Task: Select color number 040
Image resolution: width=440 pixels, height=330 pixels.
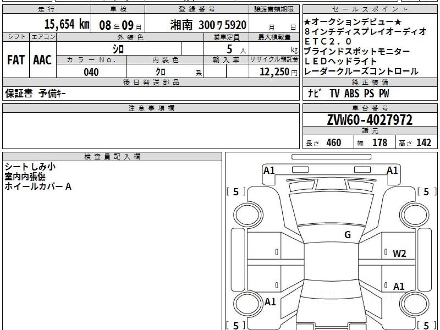Action: (91, 72)
